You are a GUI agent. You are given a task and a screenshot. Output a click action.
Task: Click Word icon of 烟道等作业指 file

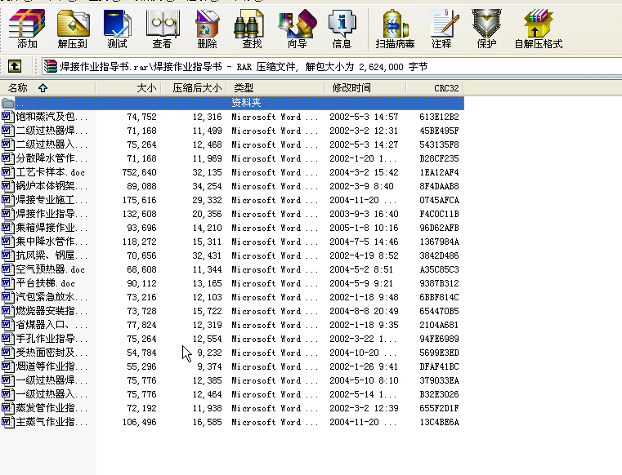point(7,366)
